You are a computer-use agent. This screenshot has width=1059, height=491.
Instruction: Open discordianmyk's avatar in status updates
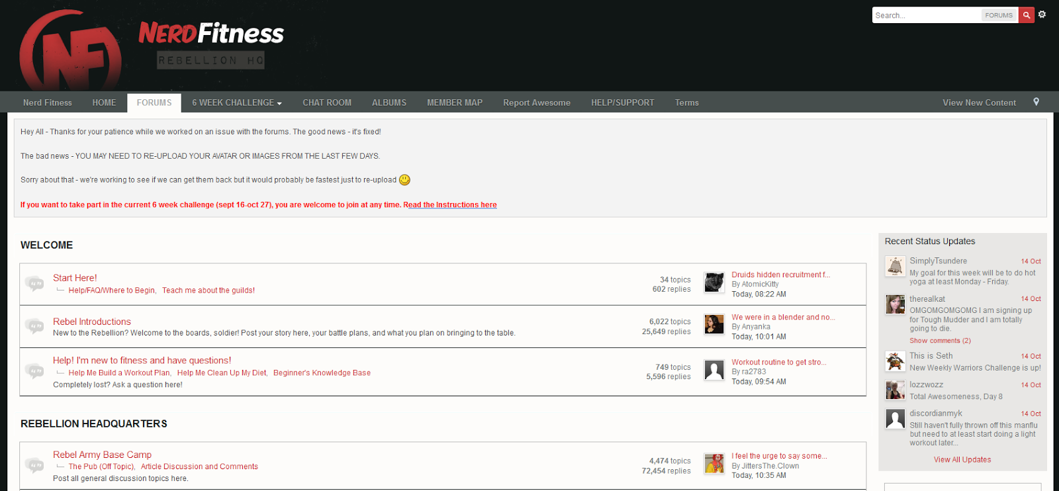(896, 419)
